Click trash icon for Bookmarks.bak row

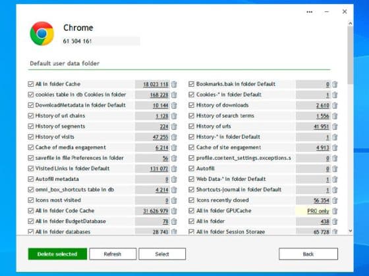click(x=335, y=84)
